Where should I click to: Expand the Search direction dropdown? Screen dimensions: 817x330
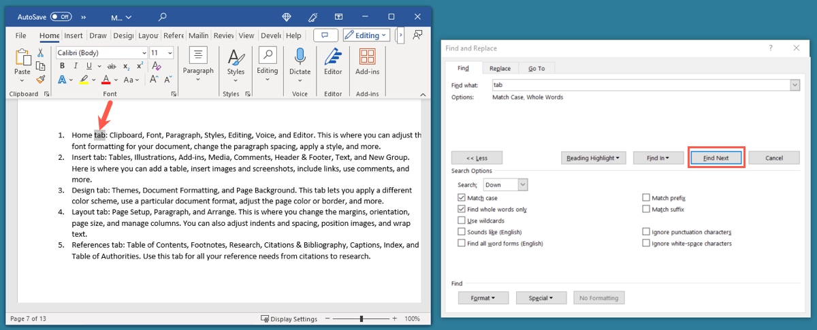[x=522, y=184]
